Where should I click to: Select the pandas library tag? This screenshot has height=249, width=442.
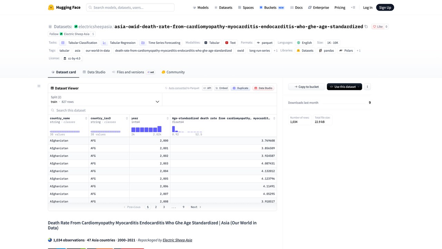tap(326, 50)
